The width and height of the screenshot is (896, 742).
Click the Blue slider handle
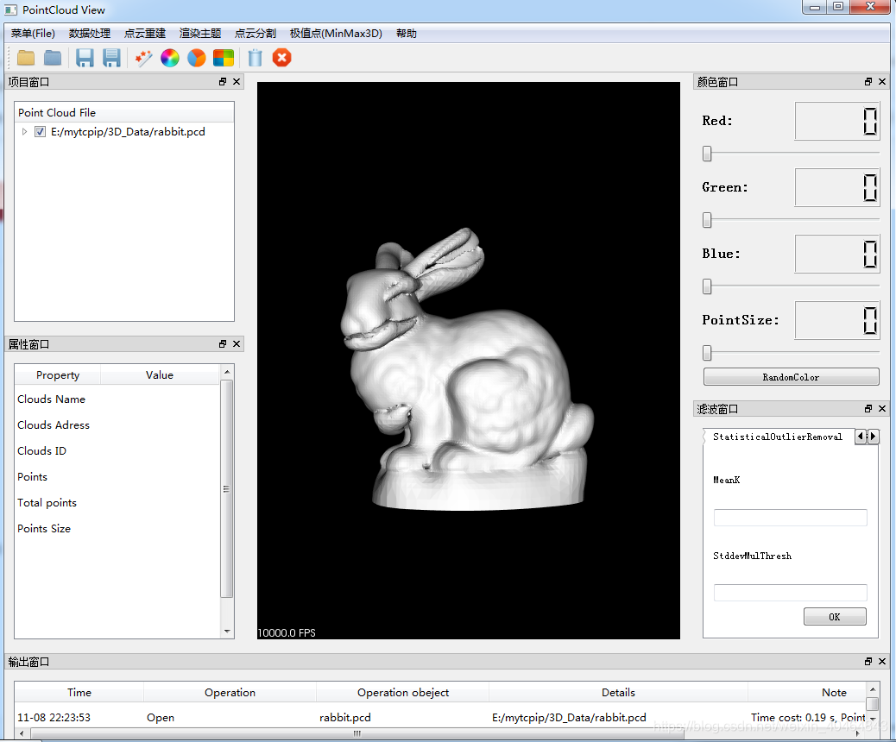707,286
